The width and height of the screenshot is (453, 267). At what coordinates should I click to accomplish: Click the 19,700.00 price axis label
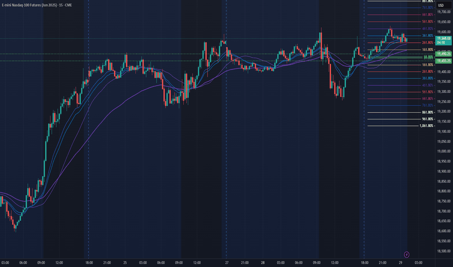444,12
